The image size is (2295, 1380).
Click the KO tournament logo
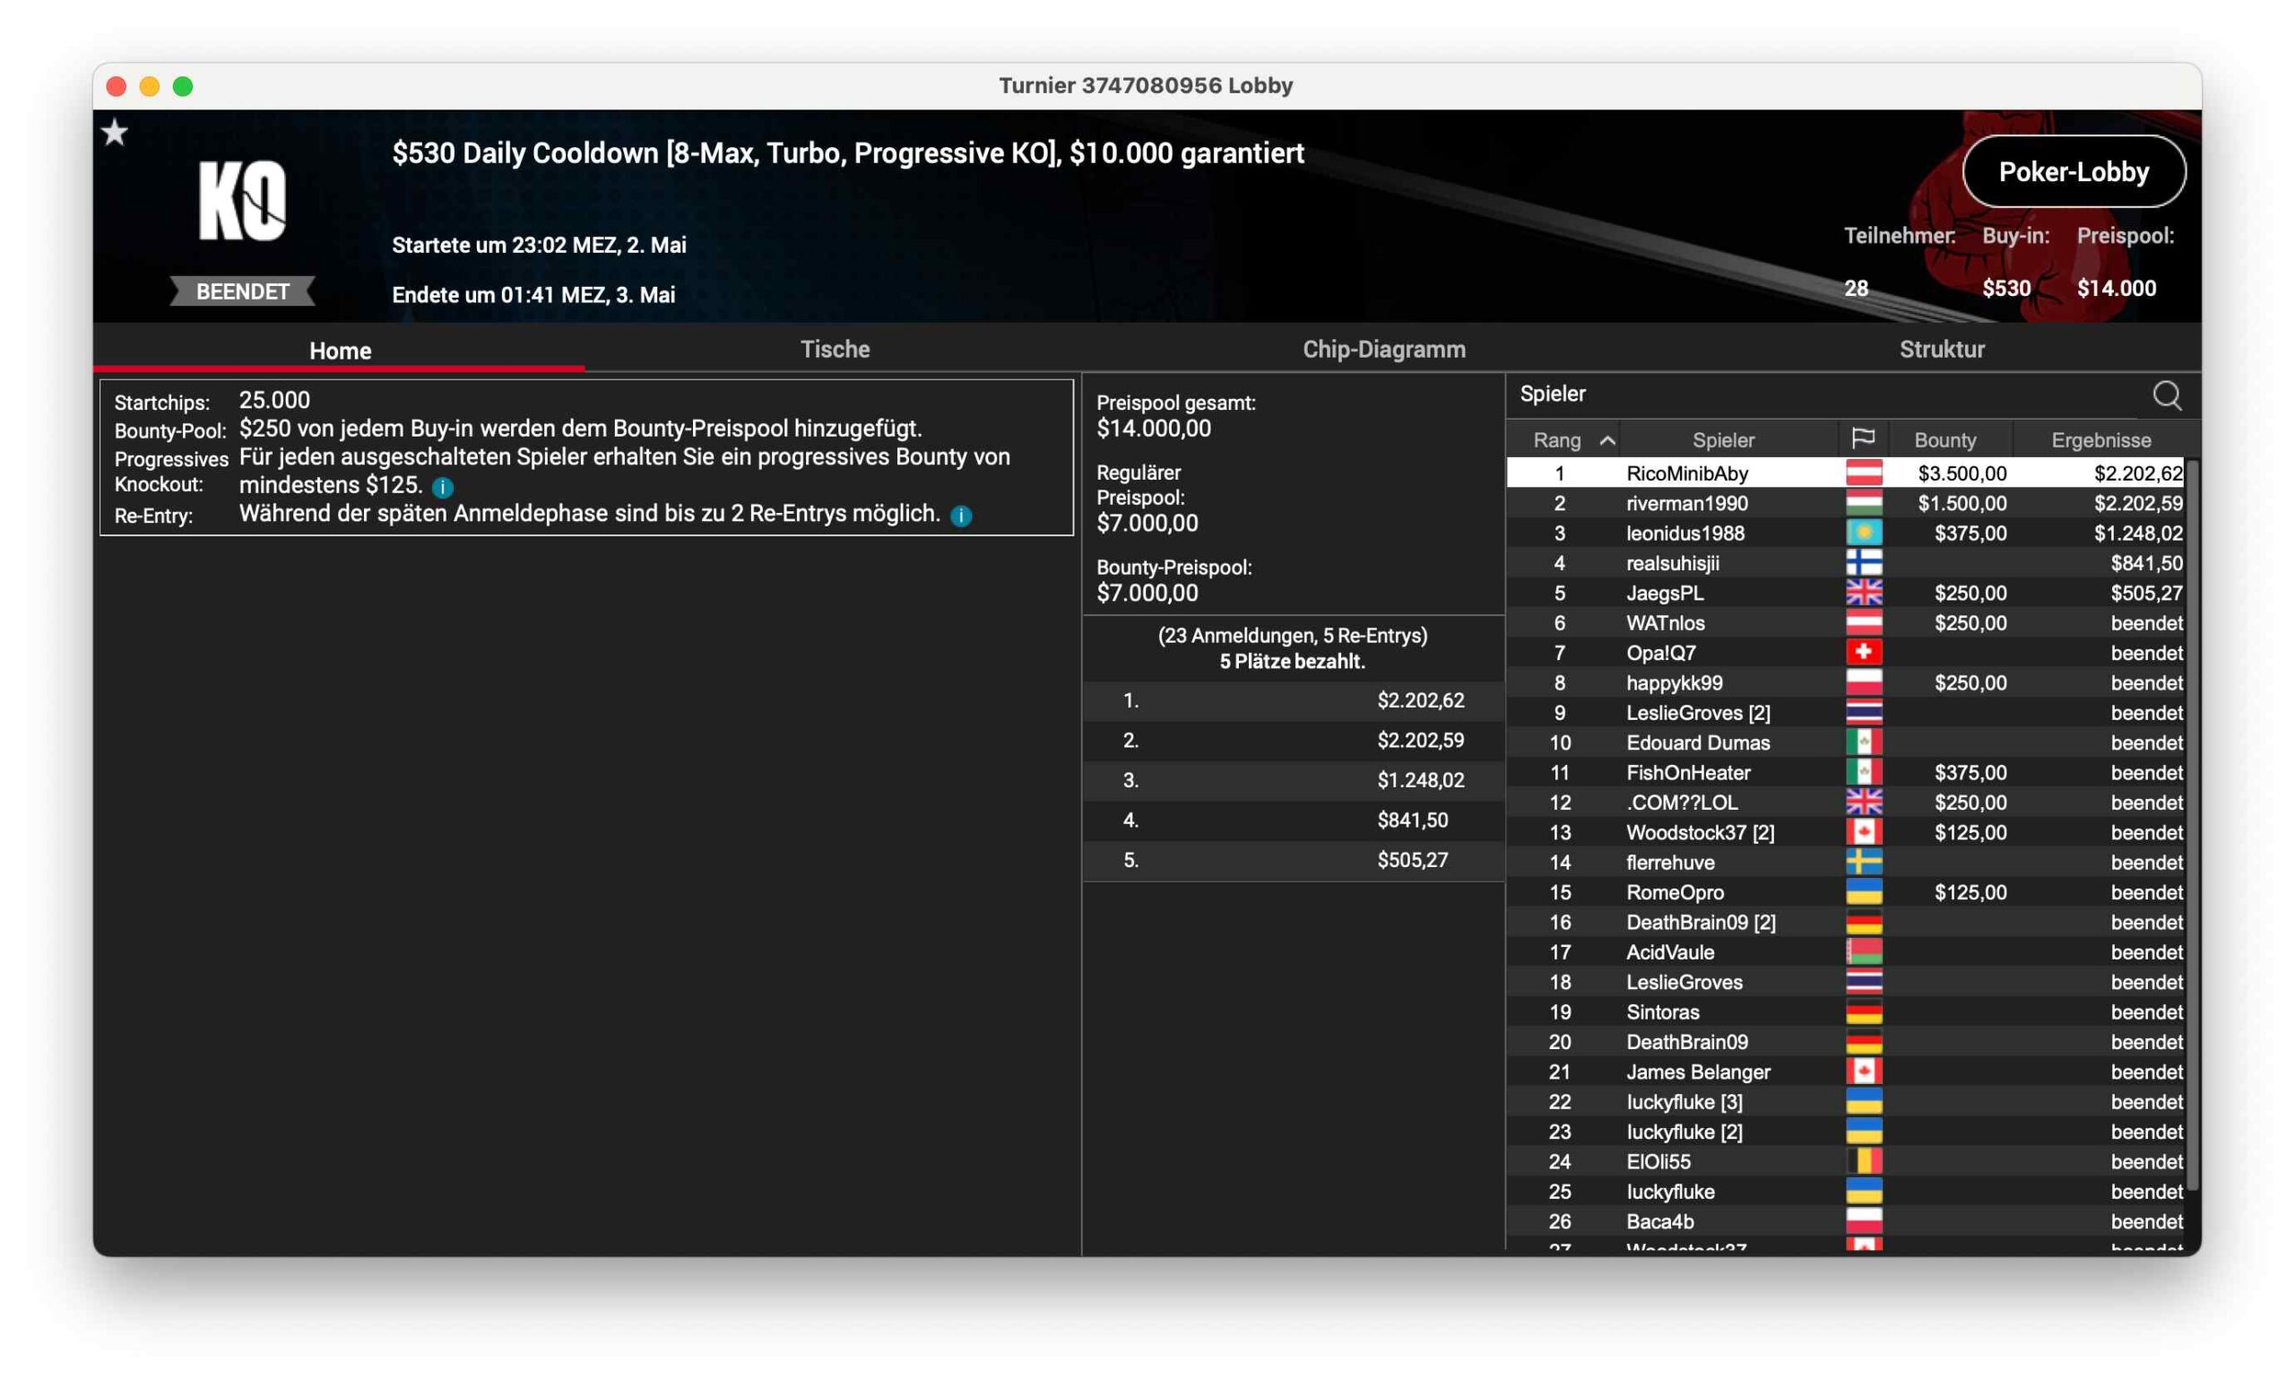[243, 201]
